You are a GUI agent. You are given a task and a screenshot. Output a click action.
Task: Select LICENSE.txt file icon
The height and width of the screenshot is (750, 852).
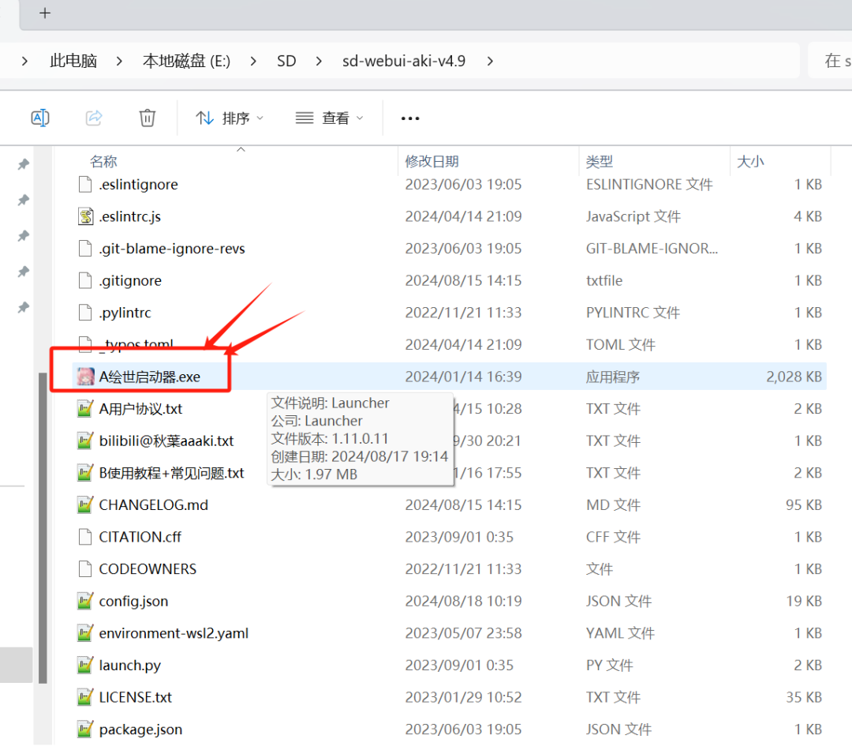pyautogui.click(x=85, y=697)
